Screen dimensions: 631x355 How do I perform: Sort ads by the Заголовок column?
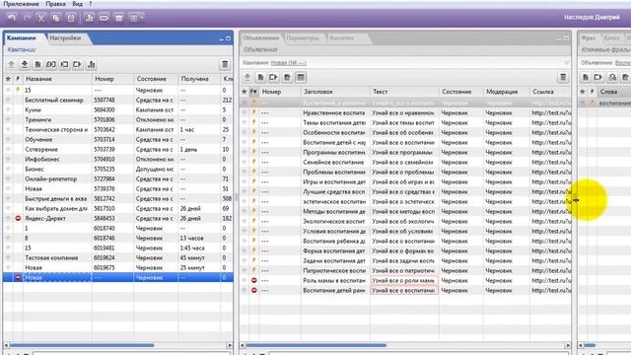pos(335,92)
